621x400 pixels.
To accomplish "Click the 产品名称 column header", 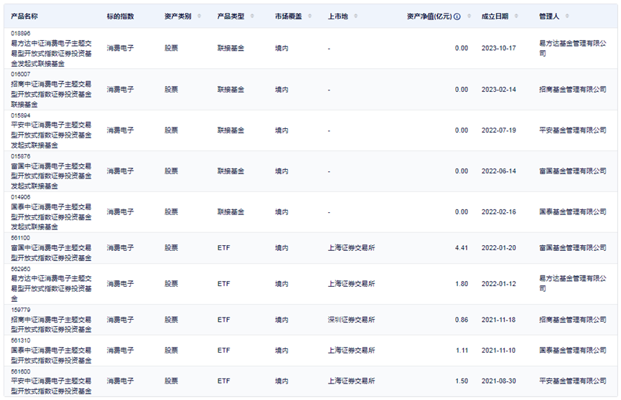I will [x=24, y=16].
